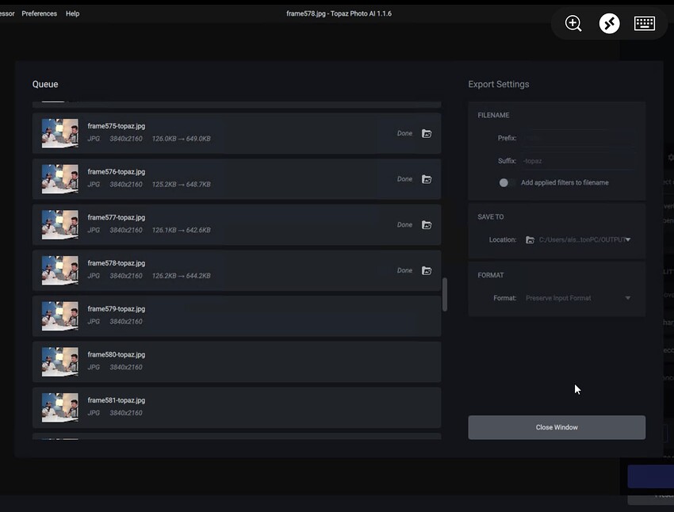
Task: Open output folder for frame576-topaz.jpg
Action: click(x=427, y=179)
